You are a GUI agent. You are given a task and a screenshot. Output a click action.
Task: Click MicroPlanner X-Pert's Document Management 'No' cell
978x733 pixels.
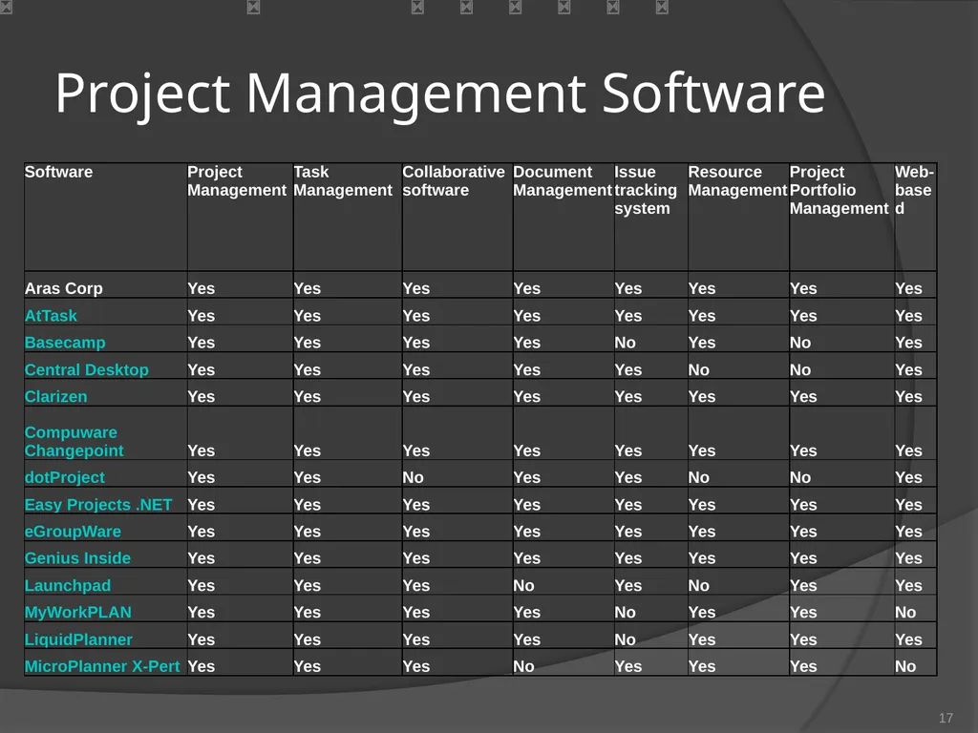coord(563,662)
